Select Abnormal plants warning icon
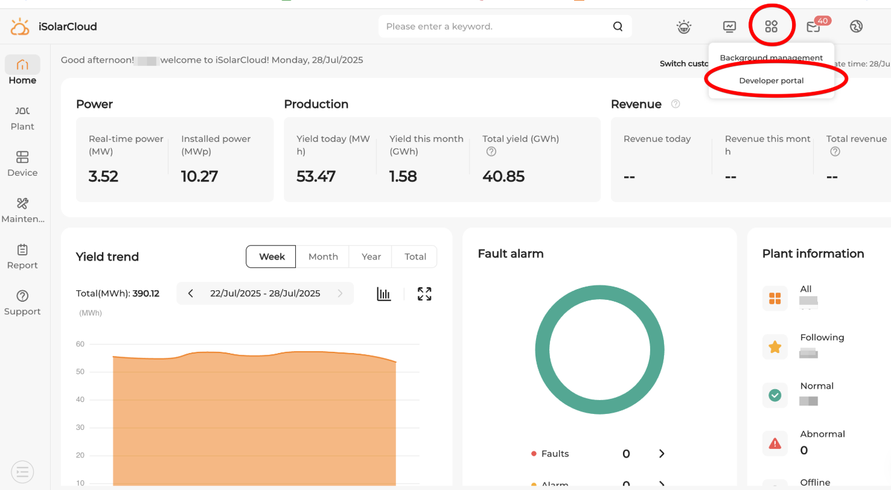891x490 pixels. (x=775, y=444)
